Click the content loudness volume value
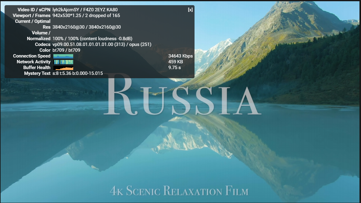 tap(92, 39)
